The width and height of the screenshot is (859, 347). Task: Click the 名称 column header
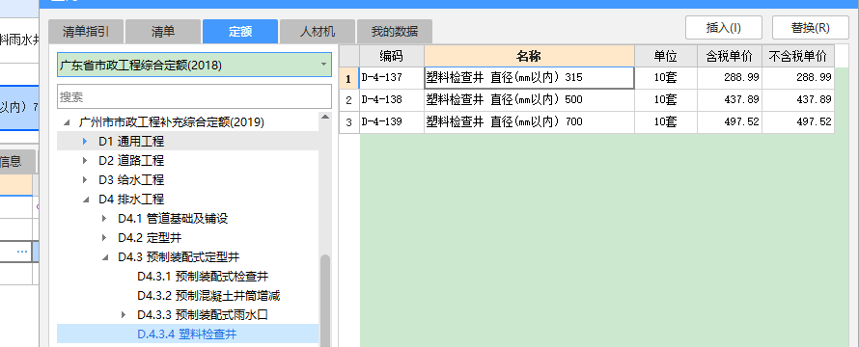pyautogui.click(x=529, y=56)
